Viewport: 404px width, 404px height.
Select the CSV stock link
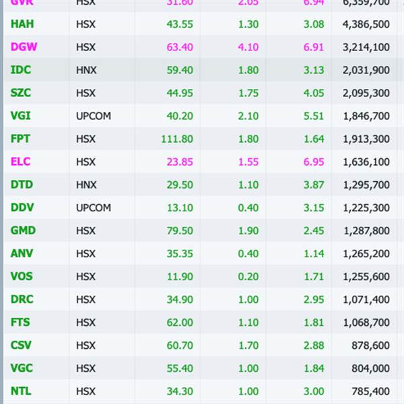(21, 345)
